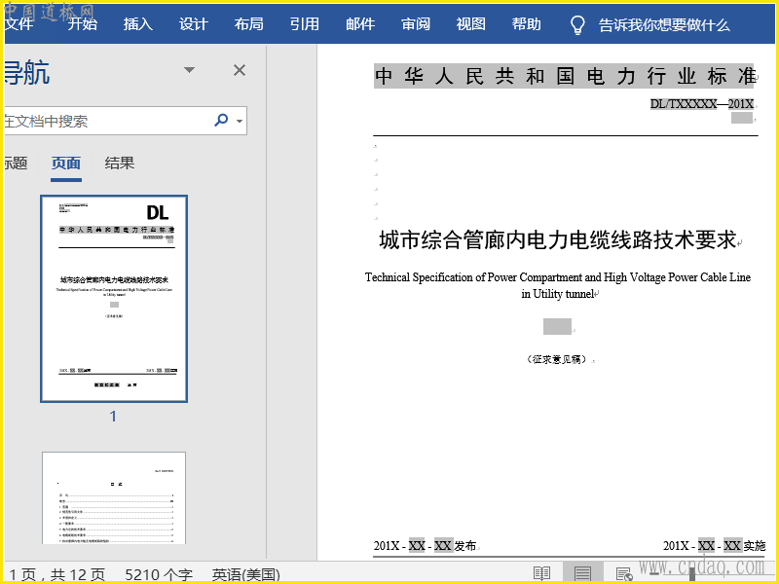This screenshot has width=779, height=584.
Task: Open the 邮件 ribbon tab
Action: [360, 23]
